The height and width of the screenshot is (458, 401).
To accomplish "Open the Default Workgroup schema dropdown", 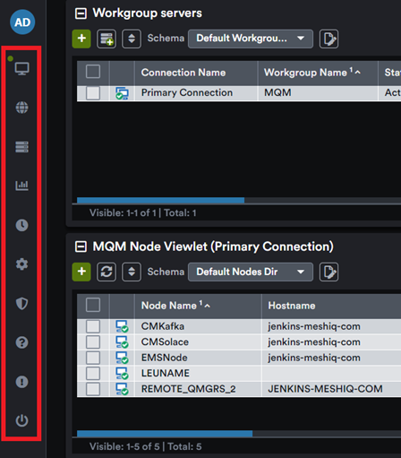I will pyautogui.click(x=251, y=39).
